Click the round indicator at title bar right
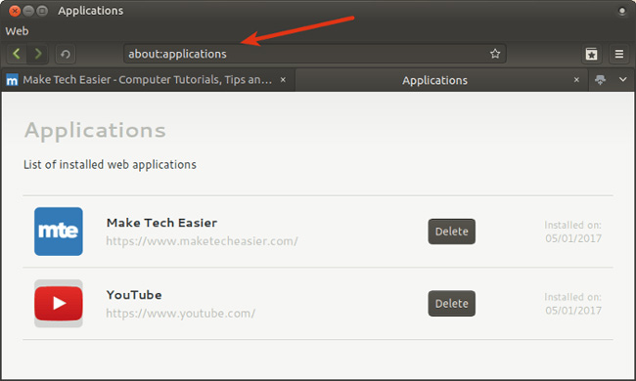This screenshot has width=636, height=381. pyautogui.click(x=621, y=11)
